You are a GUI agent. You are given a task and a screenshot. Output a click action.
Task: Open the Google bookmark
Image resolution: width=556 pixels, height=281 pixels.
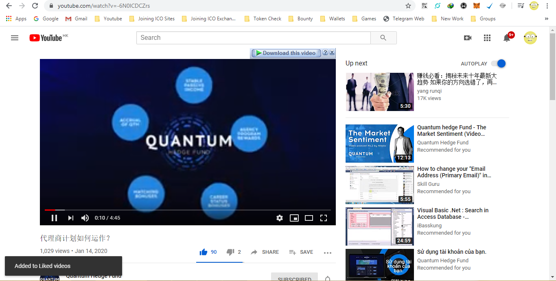click(x=46, y=19)
